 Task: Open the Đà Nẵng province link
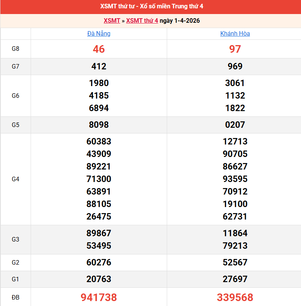click(99, 33)
